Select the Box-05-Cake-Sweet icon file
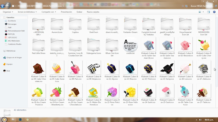 pyautogui.click(x=57, y=72)
